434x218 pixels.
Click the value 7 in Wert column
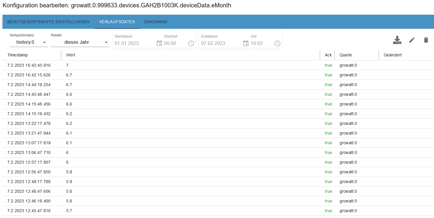point(67,65)
